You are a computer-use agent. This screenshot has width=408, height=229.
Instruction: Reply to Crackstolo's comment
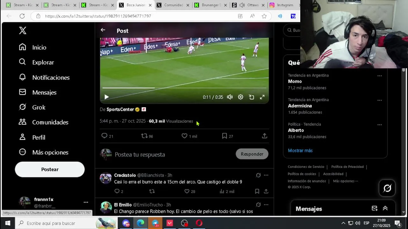click(119, 191)
